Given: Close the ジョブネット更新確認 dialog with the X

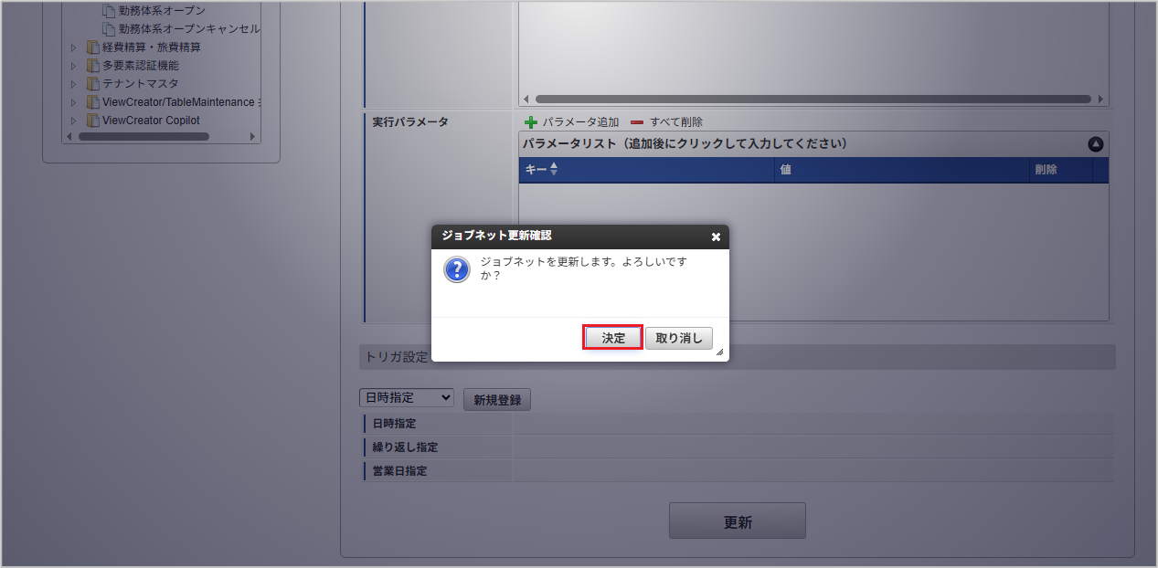Looking at the screenshot, I should pos(716,237).
